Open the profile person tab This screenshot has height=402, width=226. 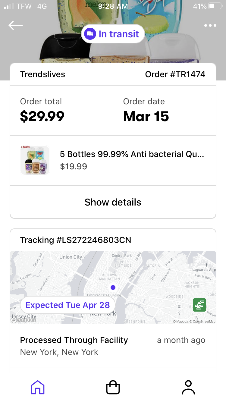[188, 387]
